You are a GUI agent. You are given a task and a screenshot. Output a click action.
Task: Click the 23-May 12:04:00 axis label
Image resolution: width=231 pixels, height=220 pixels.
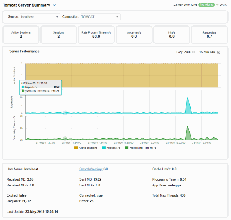[202, 143]
